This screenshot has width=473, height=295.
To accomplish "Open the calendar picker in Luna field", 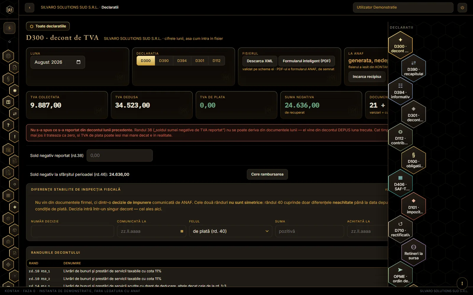I will pos(78,62).
